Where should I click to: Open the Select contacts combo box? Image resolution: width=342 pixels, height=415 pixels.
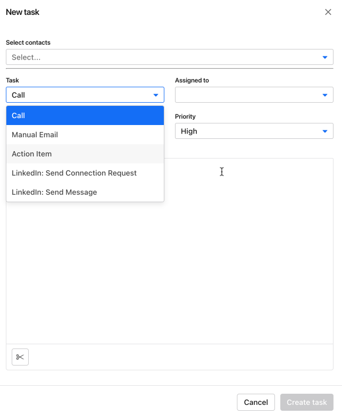[160, 57]
